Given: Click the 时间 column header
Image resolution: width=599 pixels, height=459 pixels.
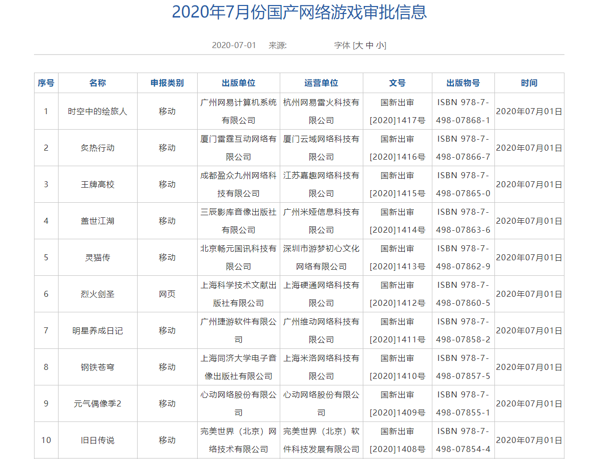Looking at the screenshot, I should tap(529, 83).
